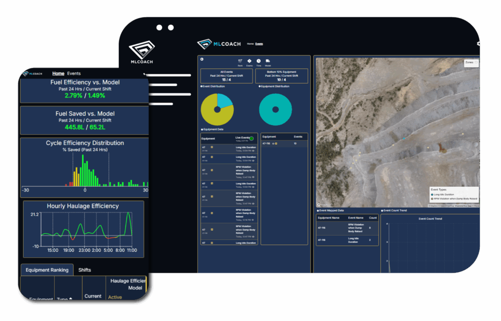The width and height of the screenshot is (501, 321).
Task: Open Events link in desktop header
Action: coord(259,44)
